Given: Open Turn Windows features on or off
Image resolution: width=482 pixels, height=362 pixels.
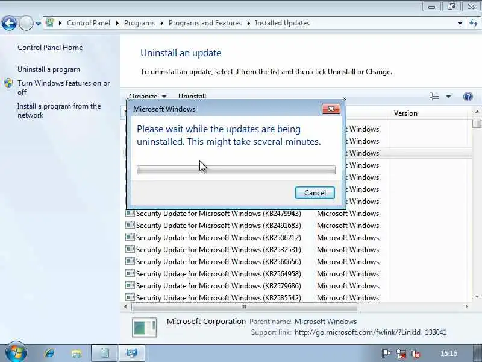Looking at the screenshot, I should coord(64,87).
